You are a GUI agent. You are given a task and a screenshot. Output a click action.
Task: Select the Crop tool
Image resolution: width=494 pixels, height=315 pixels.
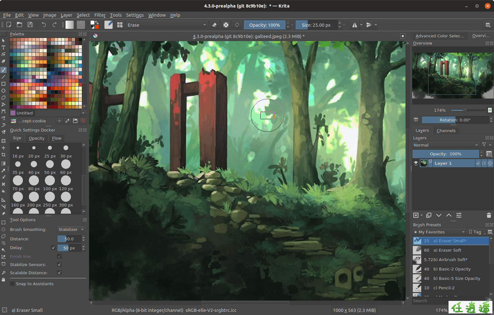[3, 155]
